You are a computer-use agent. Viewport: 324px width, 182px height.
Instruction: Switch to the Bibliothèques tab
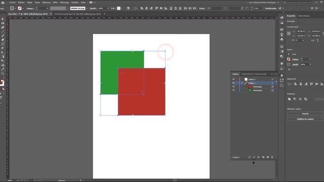coord(304,16)
